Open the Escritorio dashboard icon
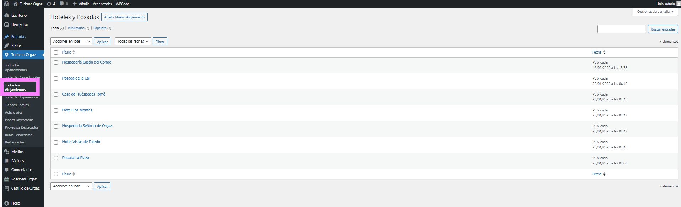Viewport: 681px width, 207px height. pos(6,16)
